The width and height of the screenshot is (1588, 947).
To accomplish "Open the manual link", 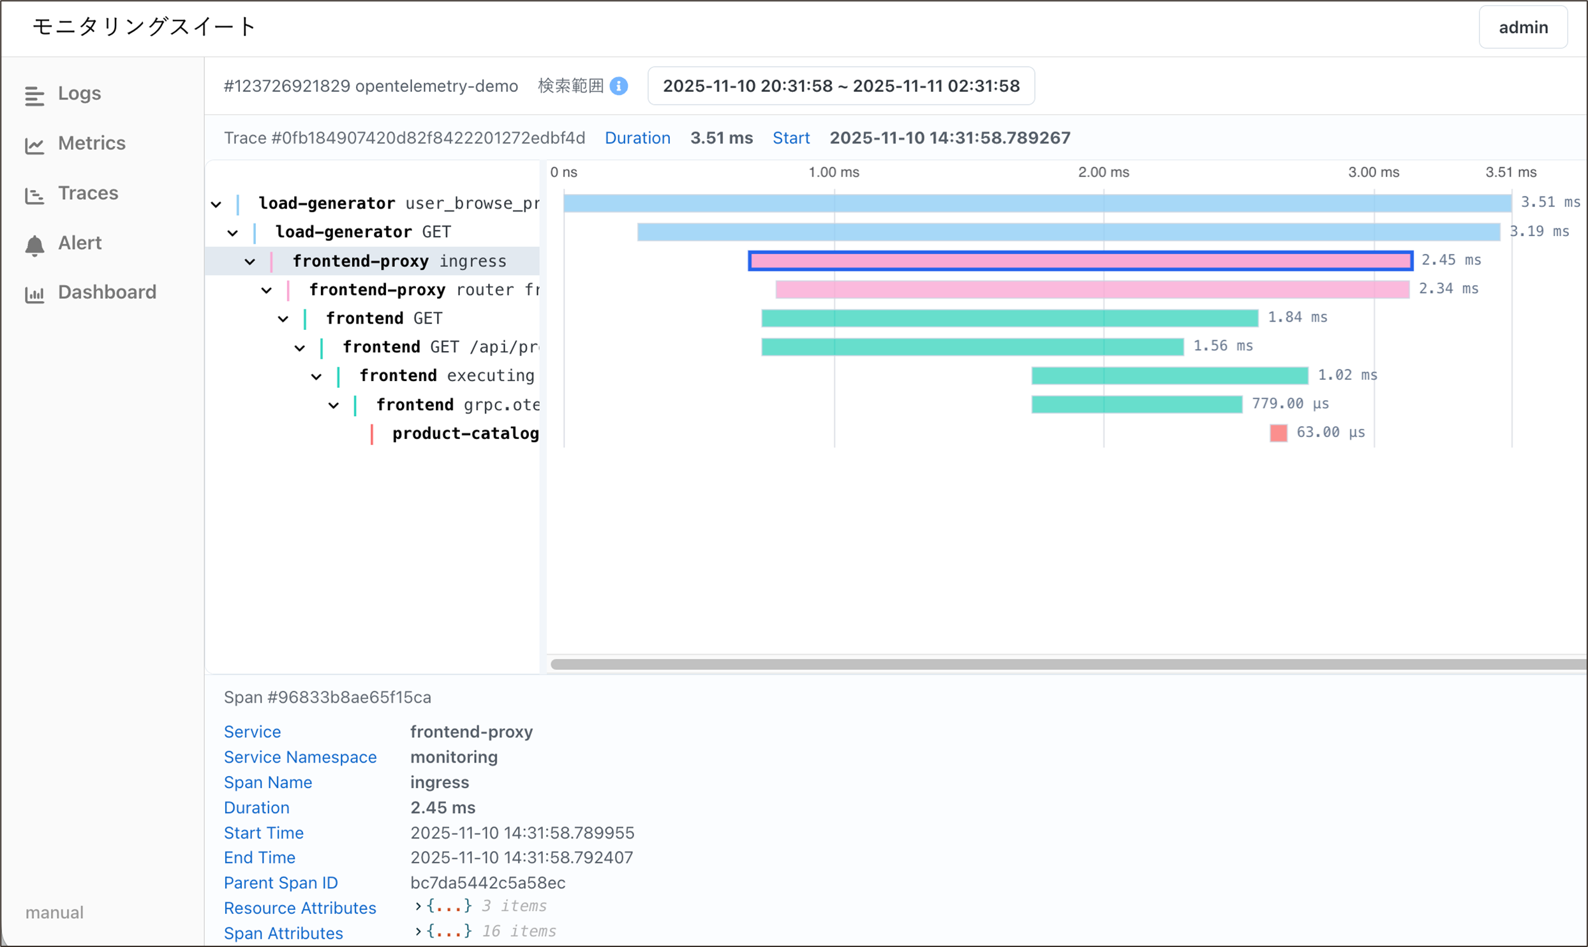I will [x=54, y=913].
